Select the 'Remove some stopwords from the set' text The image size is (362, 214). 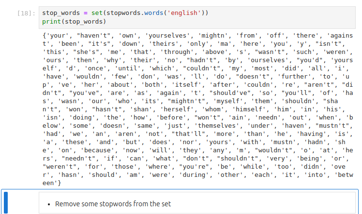[x=113, y=204]
